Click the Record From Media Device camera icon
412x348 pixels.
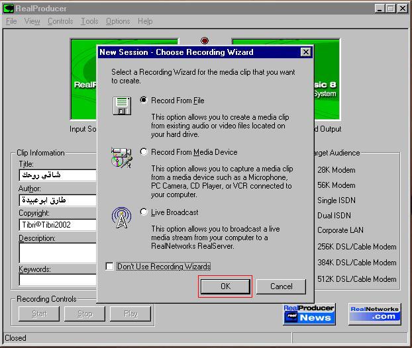click(122, 157)
